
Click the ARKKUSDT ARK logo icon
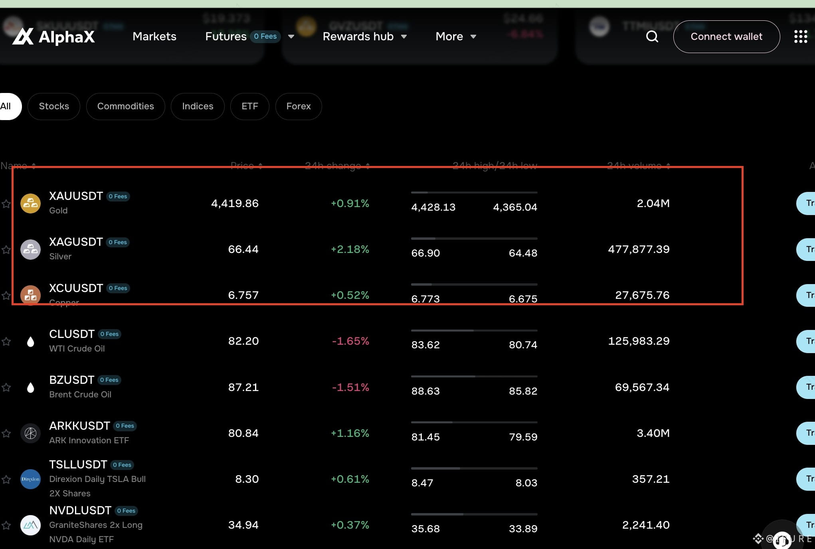point(31,433)
